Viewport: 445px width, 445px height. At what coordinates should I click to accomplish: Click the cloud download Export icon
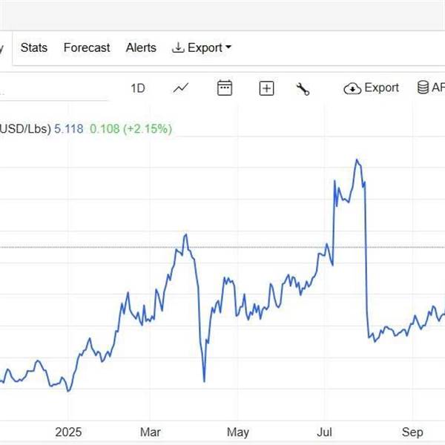point(352,88)
